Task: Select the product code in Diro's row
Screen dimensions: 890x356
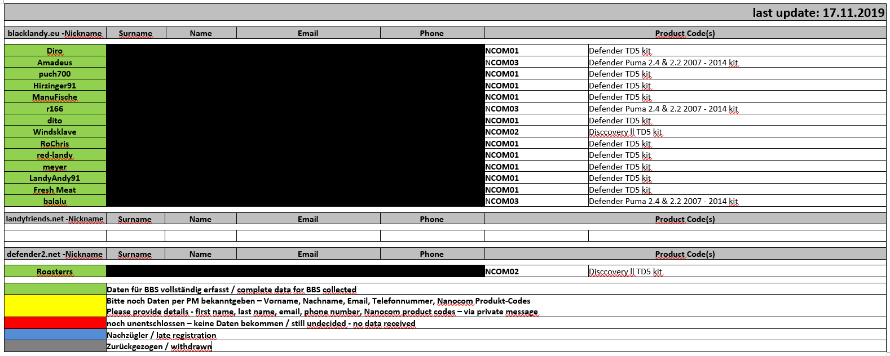Action: pyautogui.click(x=502, y=51)
